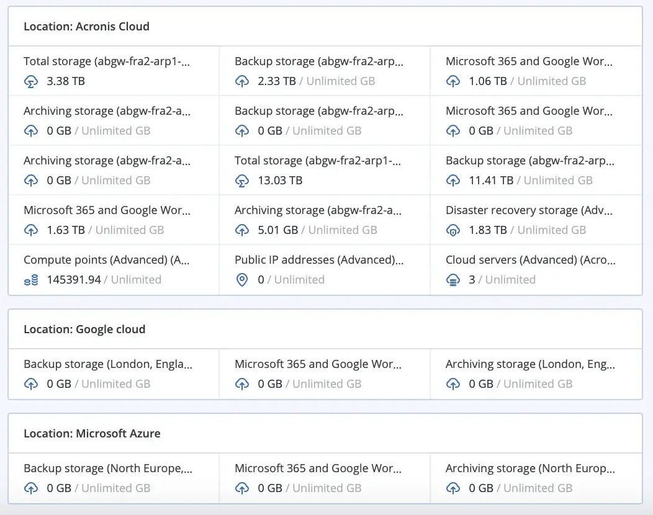
Task: Click the Location: Microsoft Azure header
Action: (x=92, y=434)
